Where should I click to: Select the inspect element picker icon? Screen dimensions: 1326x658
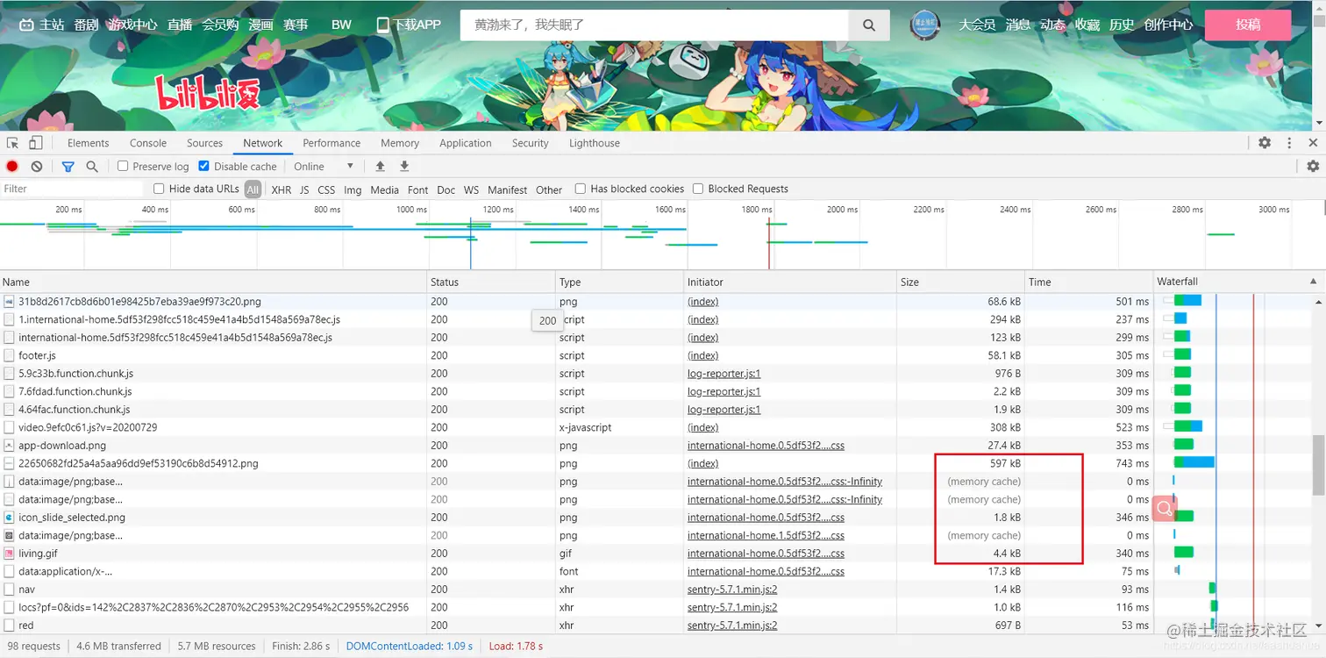point(12,143)
